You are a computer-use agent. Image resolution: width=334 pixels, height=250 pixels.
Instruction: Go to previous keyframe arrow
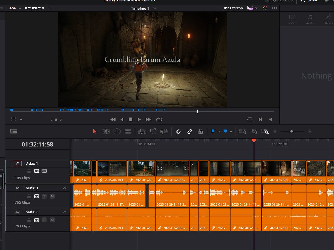tap(51, 120)
